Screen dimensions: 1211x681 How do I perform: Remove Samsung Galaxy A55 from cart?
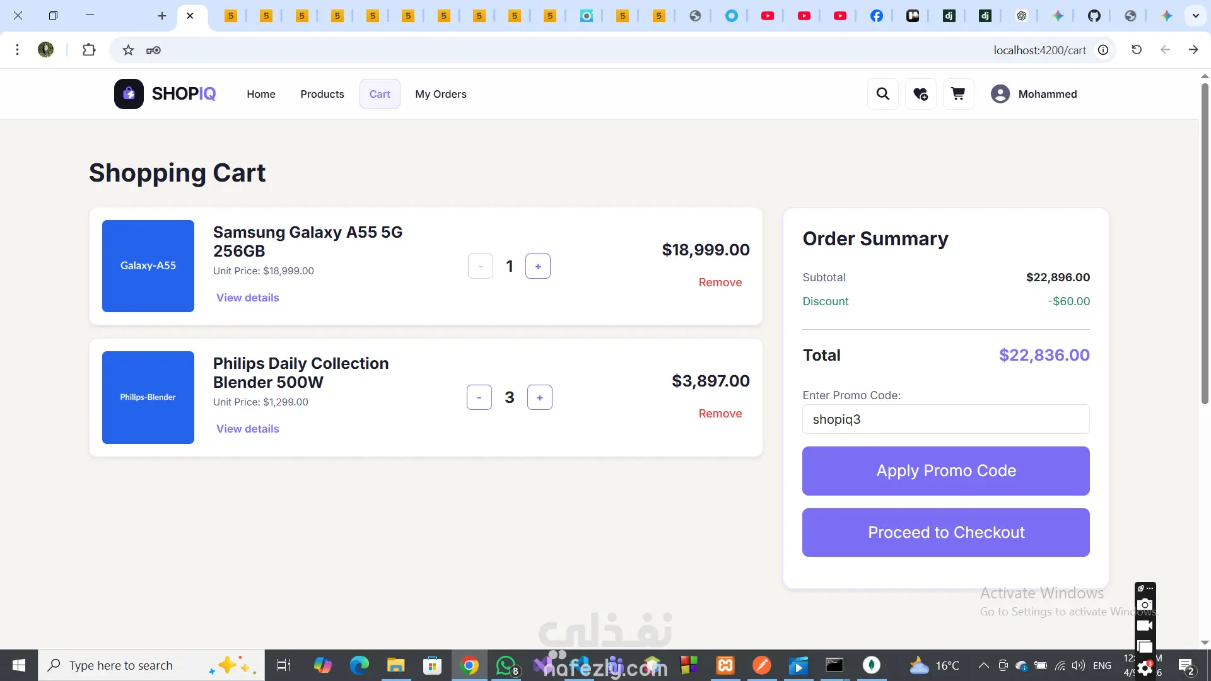(x=720, y=282)
